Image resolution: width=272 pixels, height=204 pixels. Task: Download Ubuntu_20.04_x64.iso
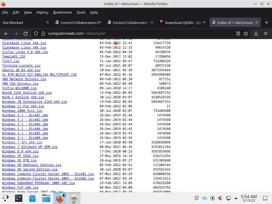click(21, 70)
